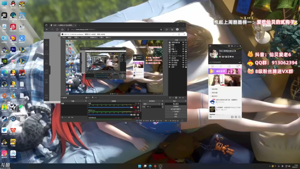Toggle lock of top OBS source
Viewport: 300px width, 169px height.
[186, 42]
